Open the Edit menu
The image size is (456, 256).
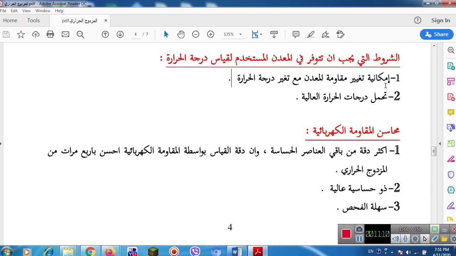pyautogui.click(x=14, y=11)
